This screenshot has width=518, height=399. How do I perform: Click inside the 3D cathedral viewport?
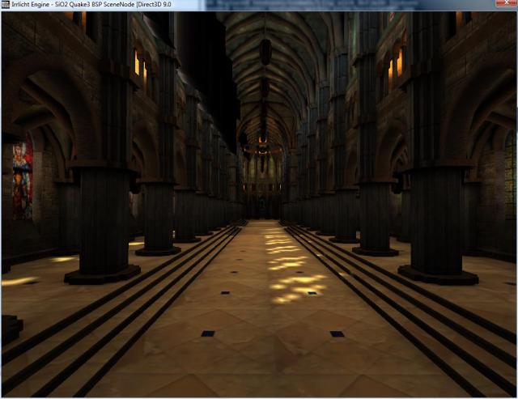pos(259,204)
